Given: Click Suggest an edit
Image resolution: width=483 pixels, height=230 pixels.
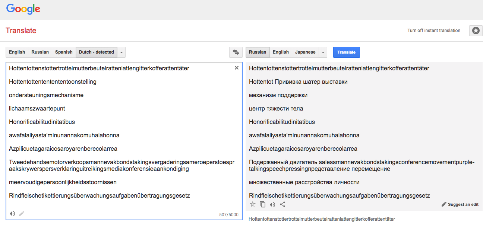Looking at the screenshot, I should (x=460, y=204).
